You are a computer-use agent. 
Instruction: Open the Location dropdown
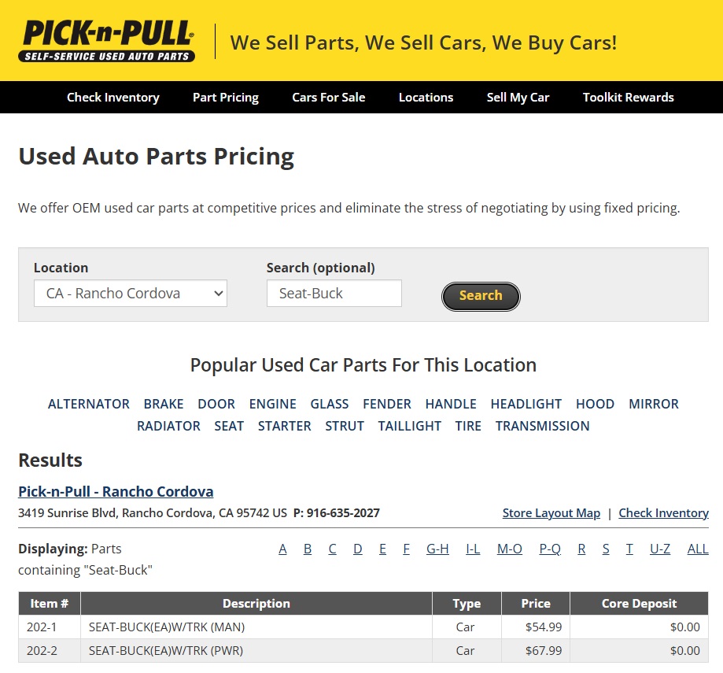pyautogui.click(x=131, y=294)
